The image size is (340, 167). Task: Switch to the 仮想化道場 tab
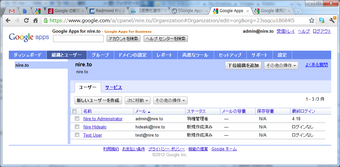(x=149, y=11)
